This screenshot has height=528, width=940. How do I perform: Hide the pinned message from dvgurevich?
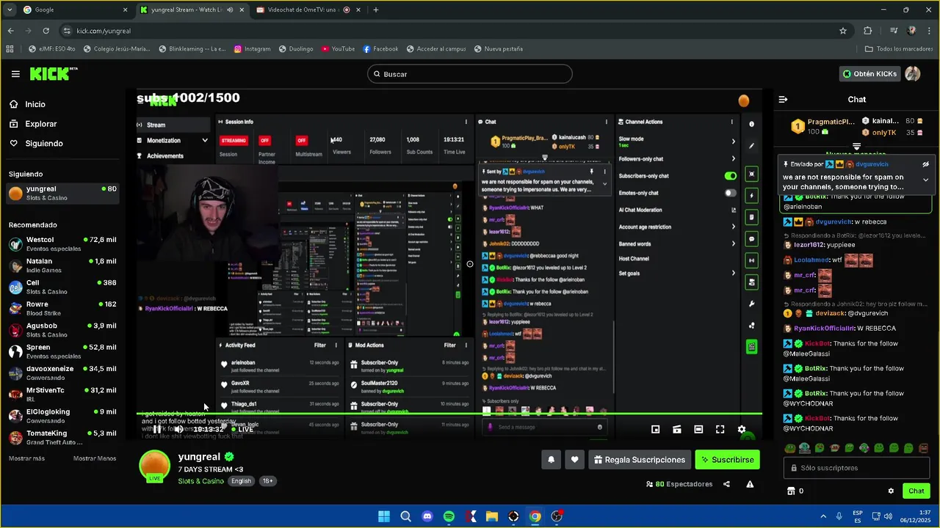coord(925,164)
